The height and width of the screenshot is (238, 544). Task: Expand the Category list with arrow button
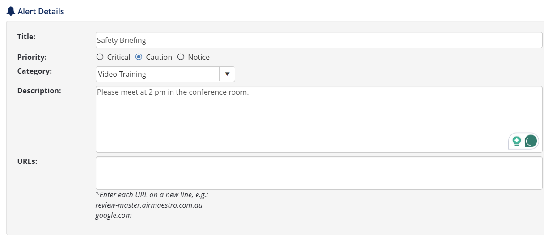(227, 74)
